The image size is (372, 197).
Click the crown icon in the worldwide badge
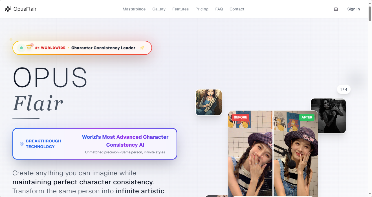pyautogui.click(x=29, y=47)
